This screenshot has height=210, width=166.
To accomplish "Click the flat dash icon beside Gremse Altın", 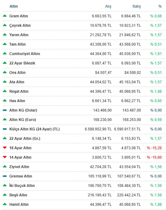I will point(5,176).
